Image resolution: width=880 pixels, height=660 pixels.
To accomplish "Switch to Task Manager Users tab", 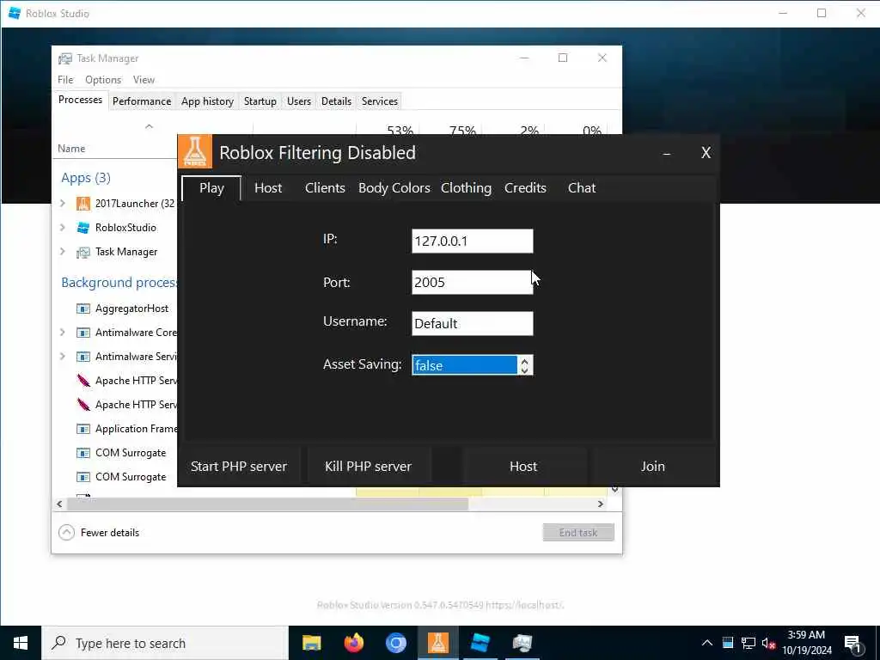I will (x=298, y=101).
